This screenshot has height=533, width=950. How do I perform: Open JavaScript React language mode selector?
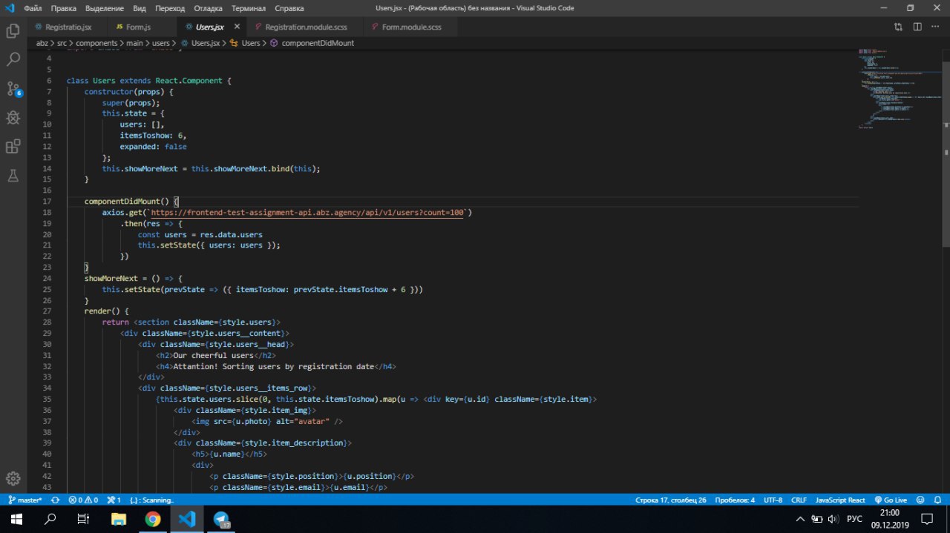point(840,500)
